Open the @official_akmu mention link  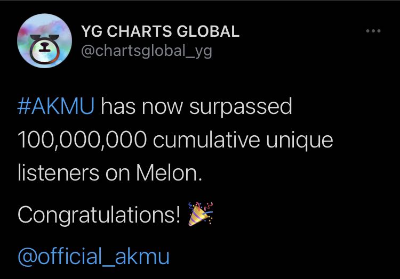coord(93,257)
